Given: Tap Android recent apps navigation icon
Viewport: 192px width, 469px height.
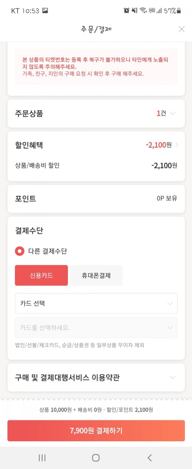Looking at the screenshot, I should pyautogui.click(x=42, y=457).
